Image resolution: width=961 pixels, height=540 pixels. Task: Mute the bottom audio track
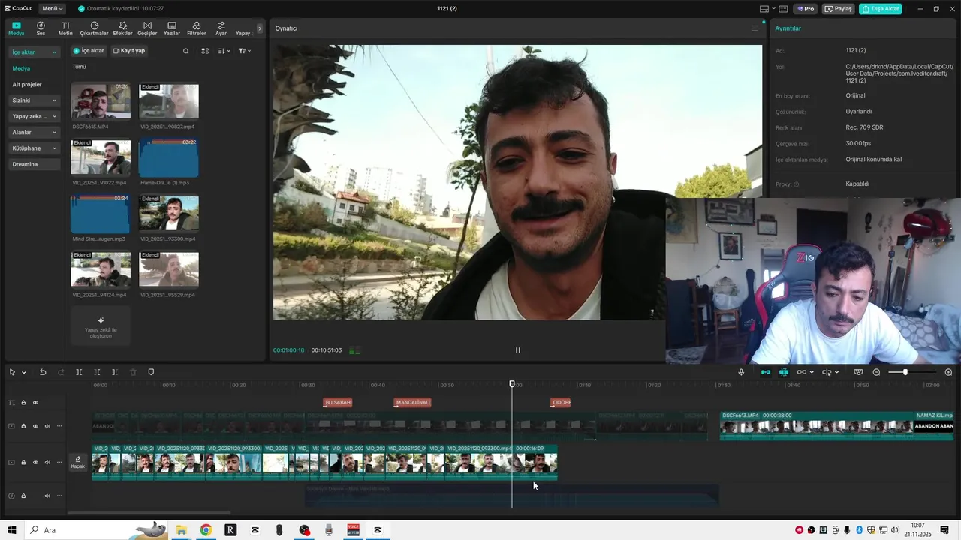[x=47, y=496]
